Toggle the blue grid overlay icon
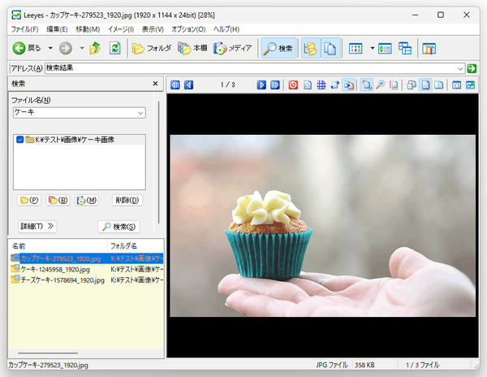487x377 pixels. coord(321,84)
